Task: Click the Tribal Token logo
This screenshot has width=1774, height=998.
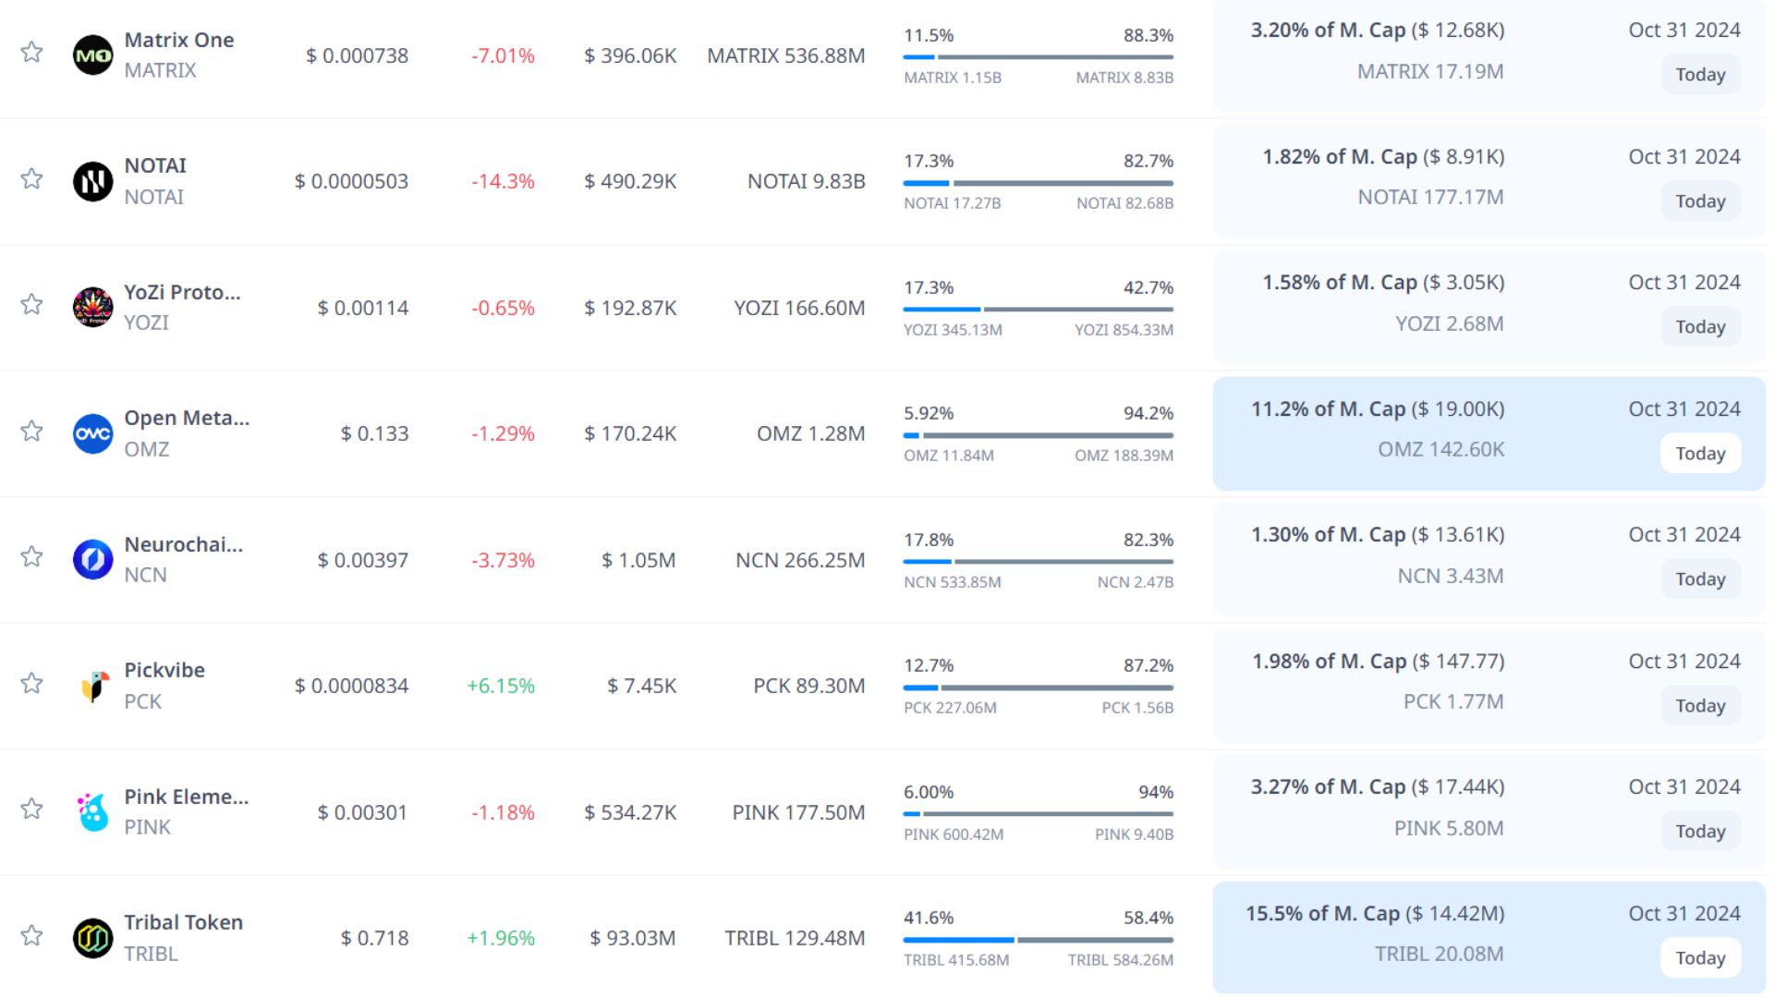Action: (x=92, y=938)
